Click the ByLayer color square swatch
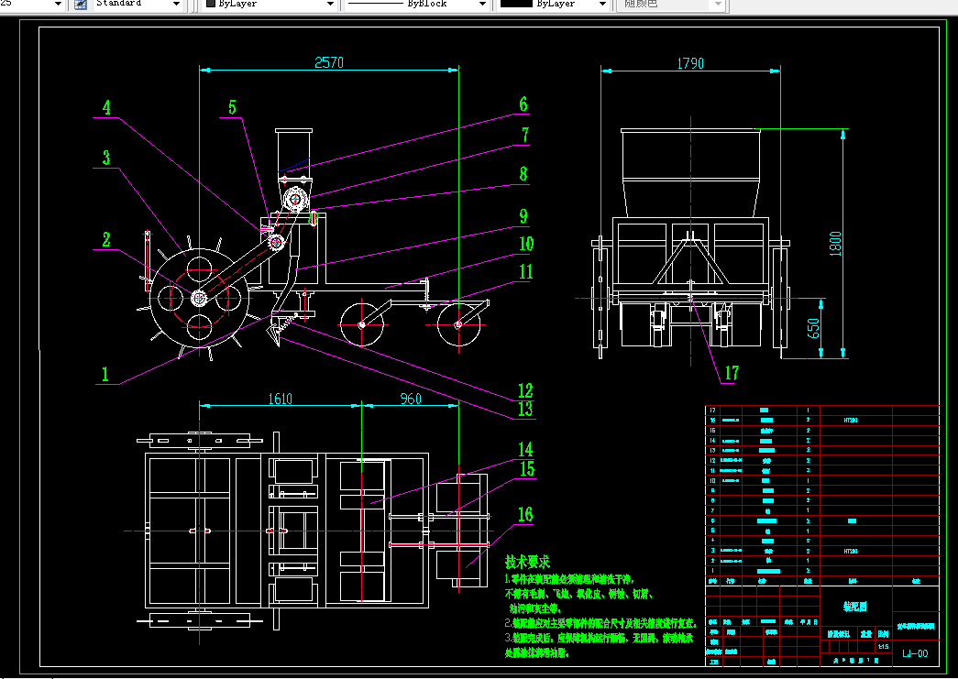The height and width of the screenshot is (679, 958). click(x=211, y=4)
